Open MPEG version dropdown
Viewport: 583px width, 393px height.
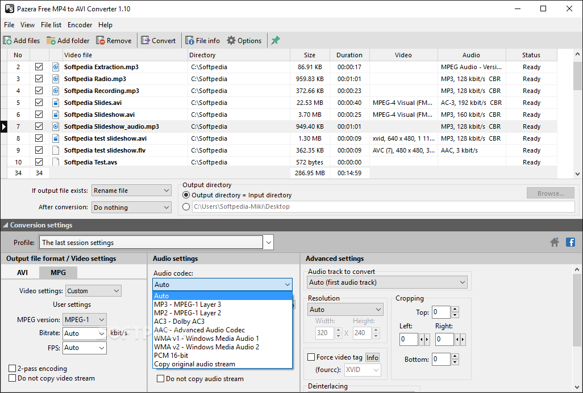[85, 319]
